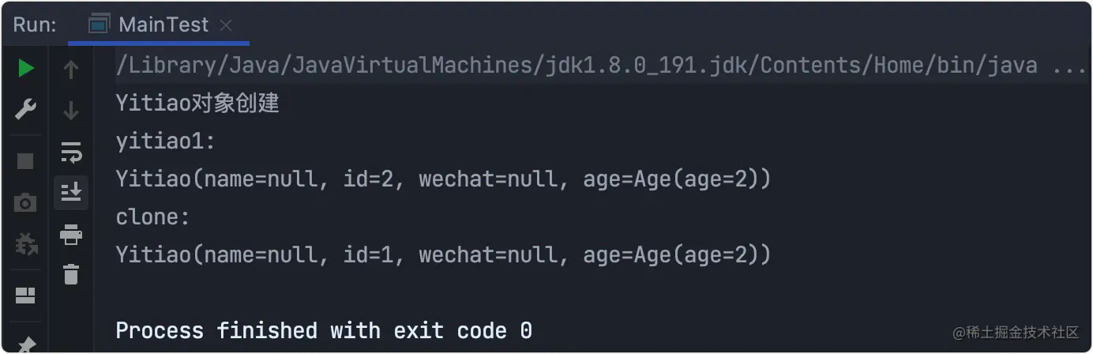The image size is (1093, 354).
Task: Toggle scroll to end of console
Action: (71, 192)
